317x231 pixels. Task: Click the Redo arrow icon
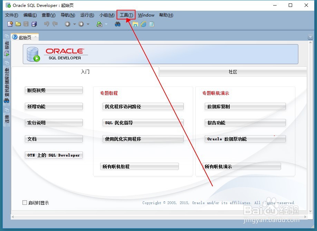[55, 24]
